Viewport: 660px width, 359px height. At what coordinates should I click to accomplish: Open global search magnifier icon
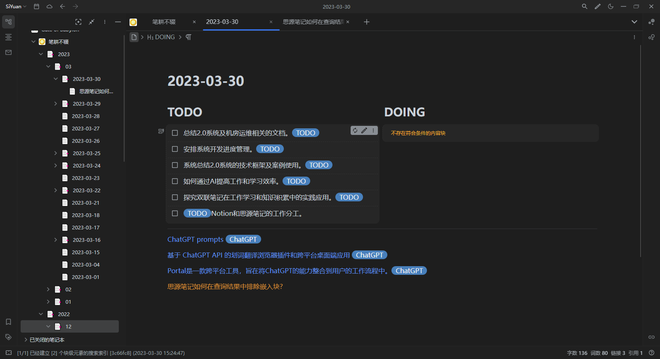585,7
